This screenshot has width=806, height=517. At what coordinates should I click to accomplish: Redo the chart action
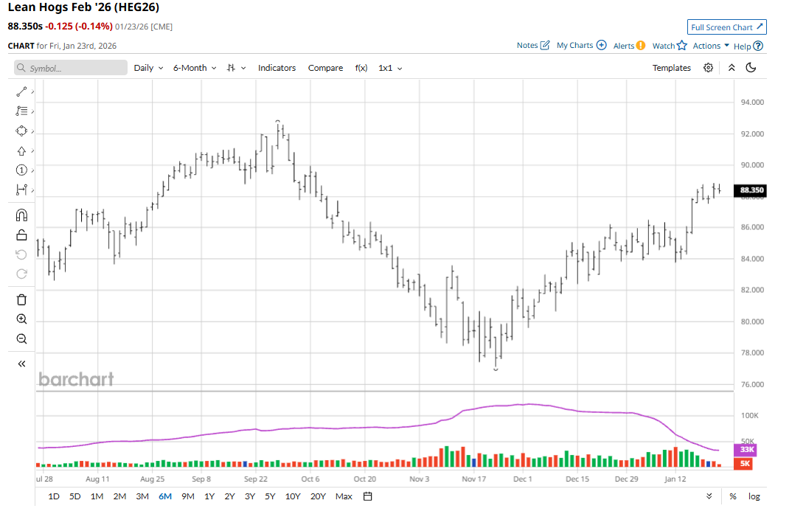(21, 274)
